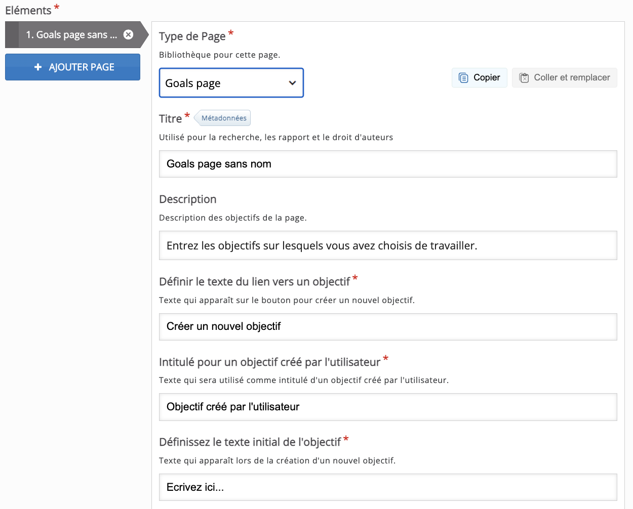
Task: Click the 'Objectif créé par l'utilisateur' input
Action: (387, 407)
